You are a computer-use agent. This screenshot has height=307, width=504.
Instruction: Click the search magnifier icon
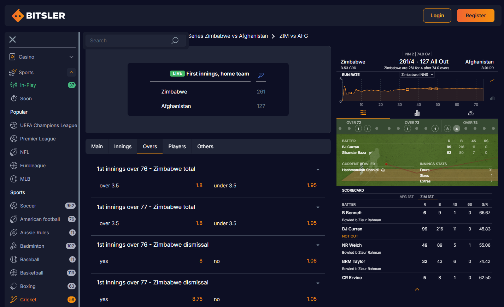(175, 41)
